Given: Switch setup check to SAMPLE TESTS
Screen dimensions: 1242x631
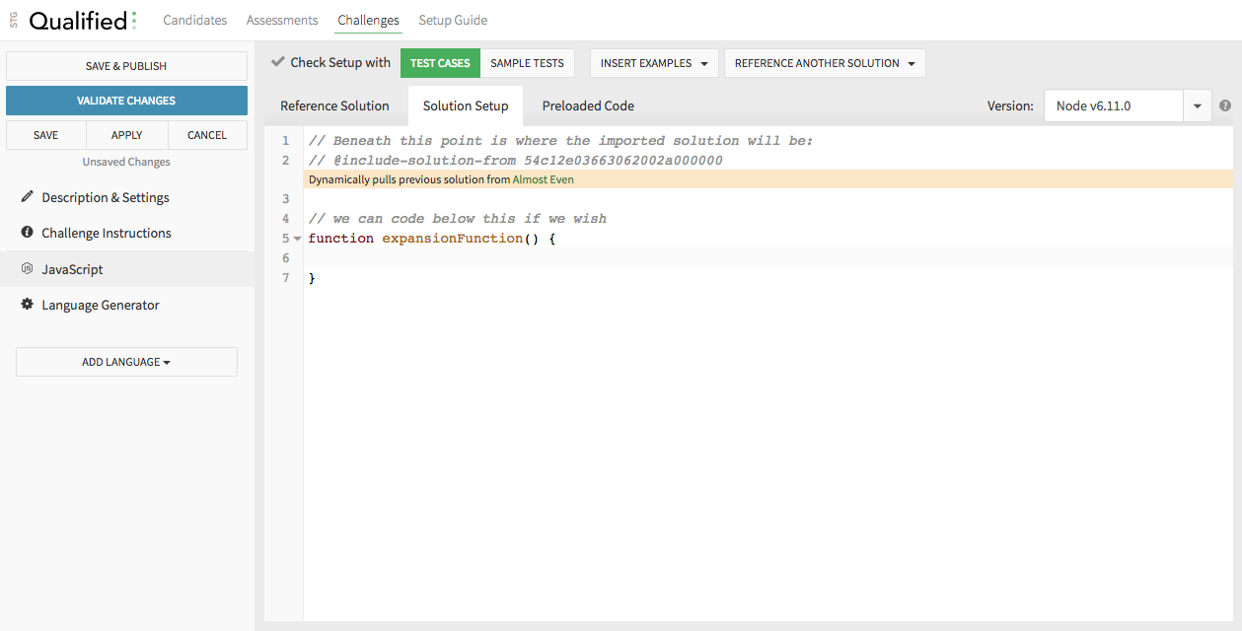Looking at the screenshot, I should [527, 62].
